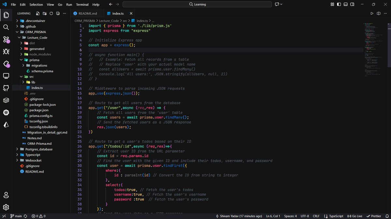
Task: Click the main branch in status bar
Action: pyautogui.click(x=16, y=216)
